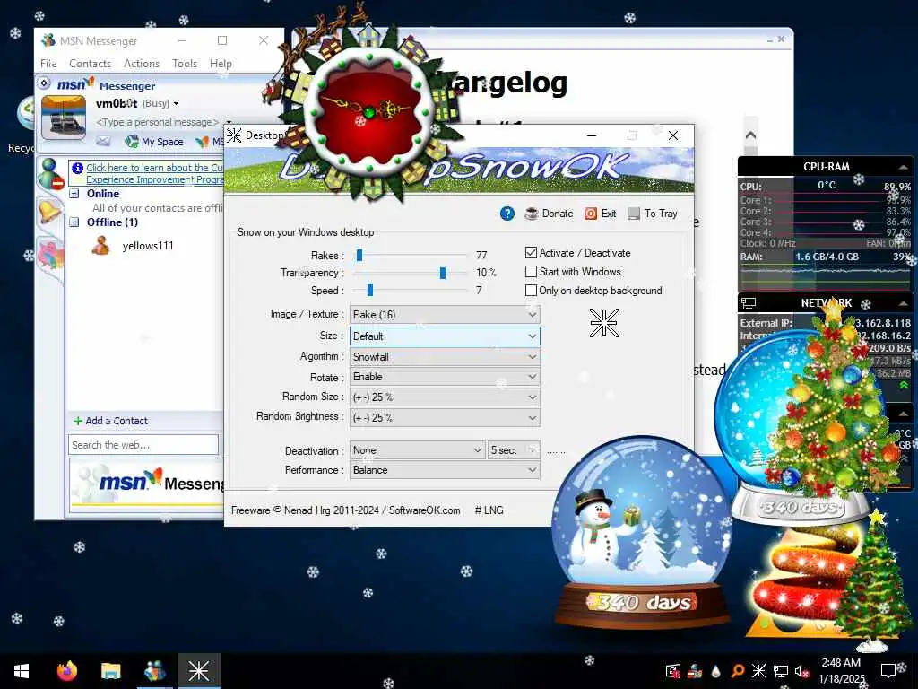Open the Deactivation dropdown showing None
This screenshot has width=918, height=689.
point(417,450)
